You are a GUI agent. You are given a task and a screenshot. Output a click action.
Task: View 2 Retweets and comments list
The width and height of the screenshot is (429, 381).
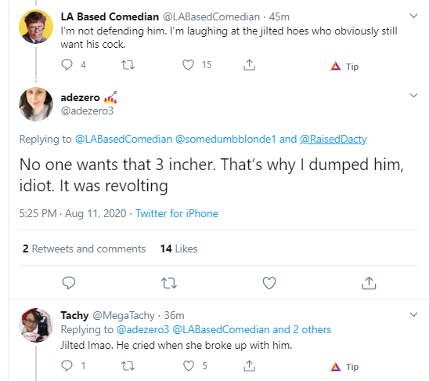(x=84, y=249)
